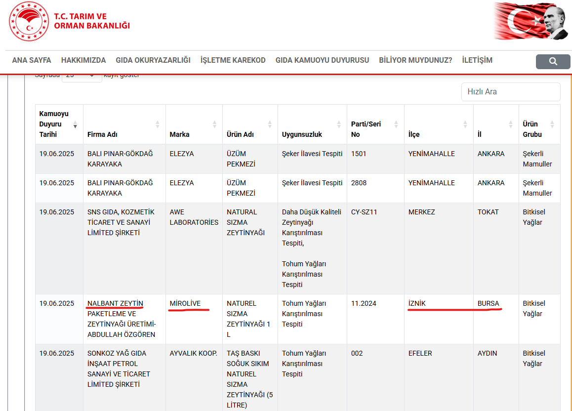Sort table by İl column
The height and width of the screenshot is (411, 572).
coord(511,124)
